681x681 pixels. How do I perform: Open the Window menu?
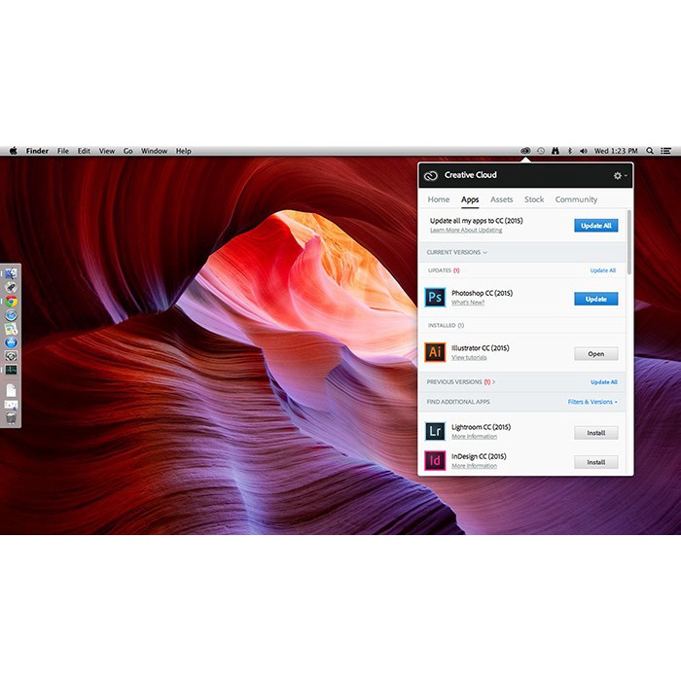pyautogui.click(x=154, y=151)
